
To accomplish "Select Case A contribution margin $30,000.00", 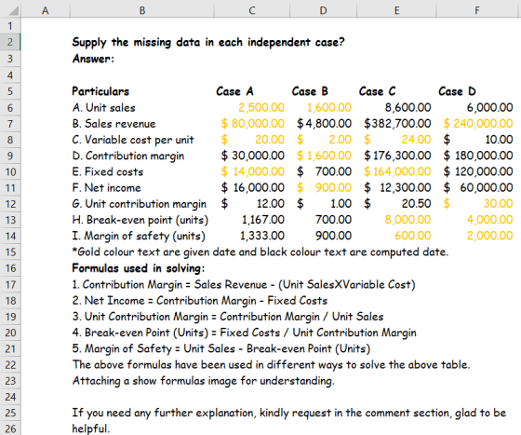I will click(252, 156).
